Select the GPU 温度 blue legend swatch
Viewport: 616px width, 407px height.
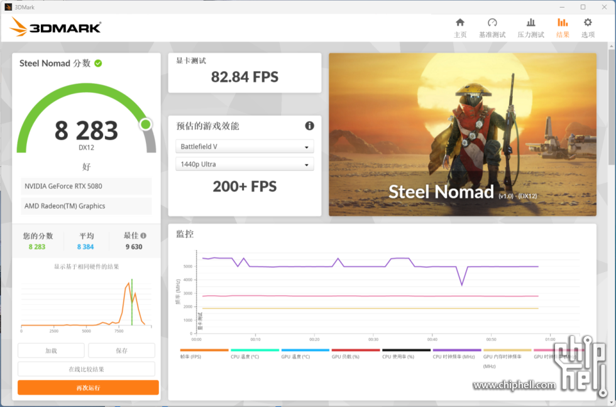click(305, 350)
